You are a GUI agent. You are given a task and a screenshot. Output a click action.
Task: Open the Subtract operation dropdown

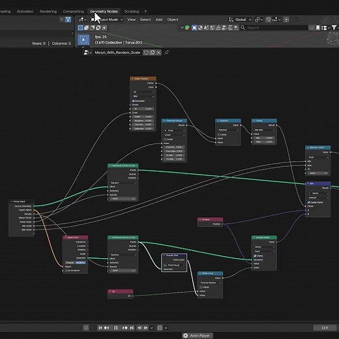tap(228, 130)
